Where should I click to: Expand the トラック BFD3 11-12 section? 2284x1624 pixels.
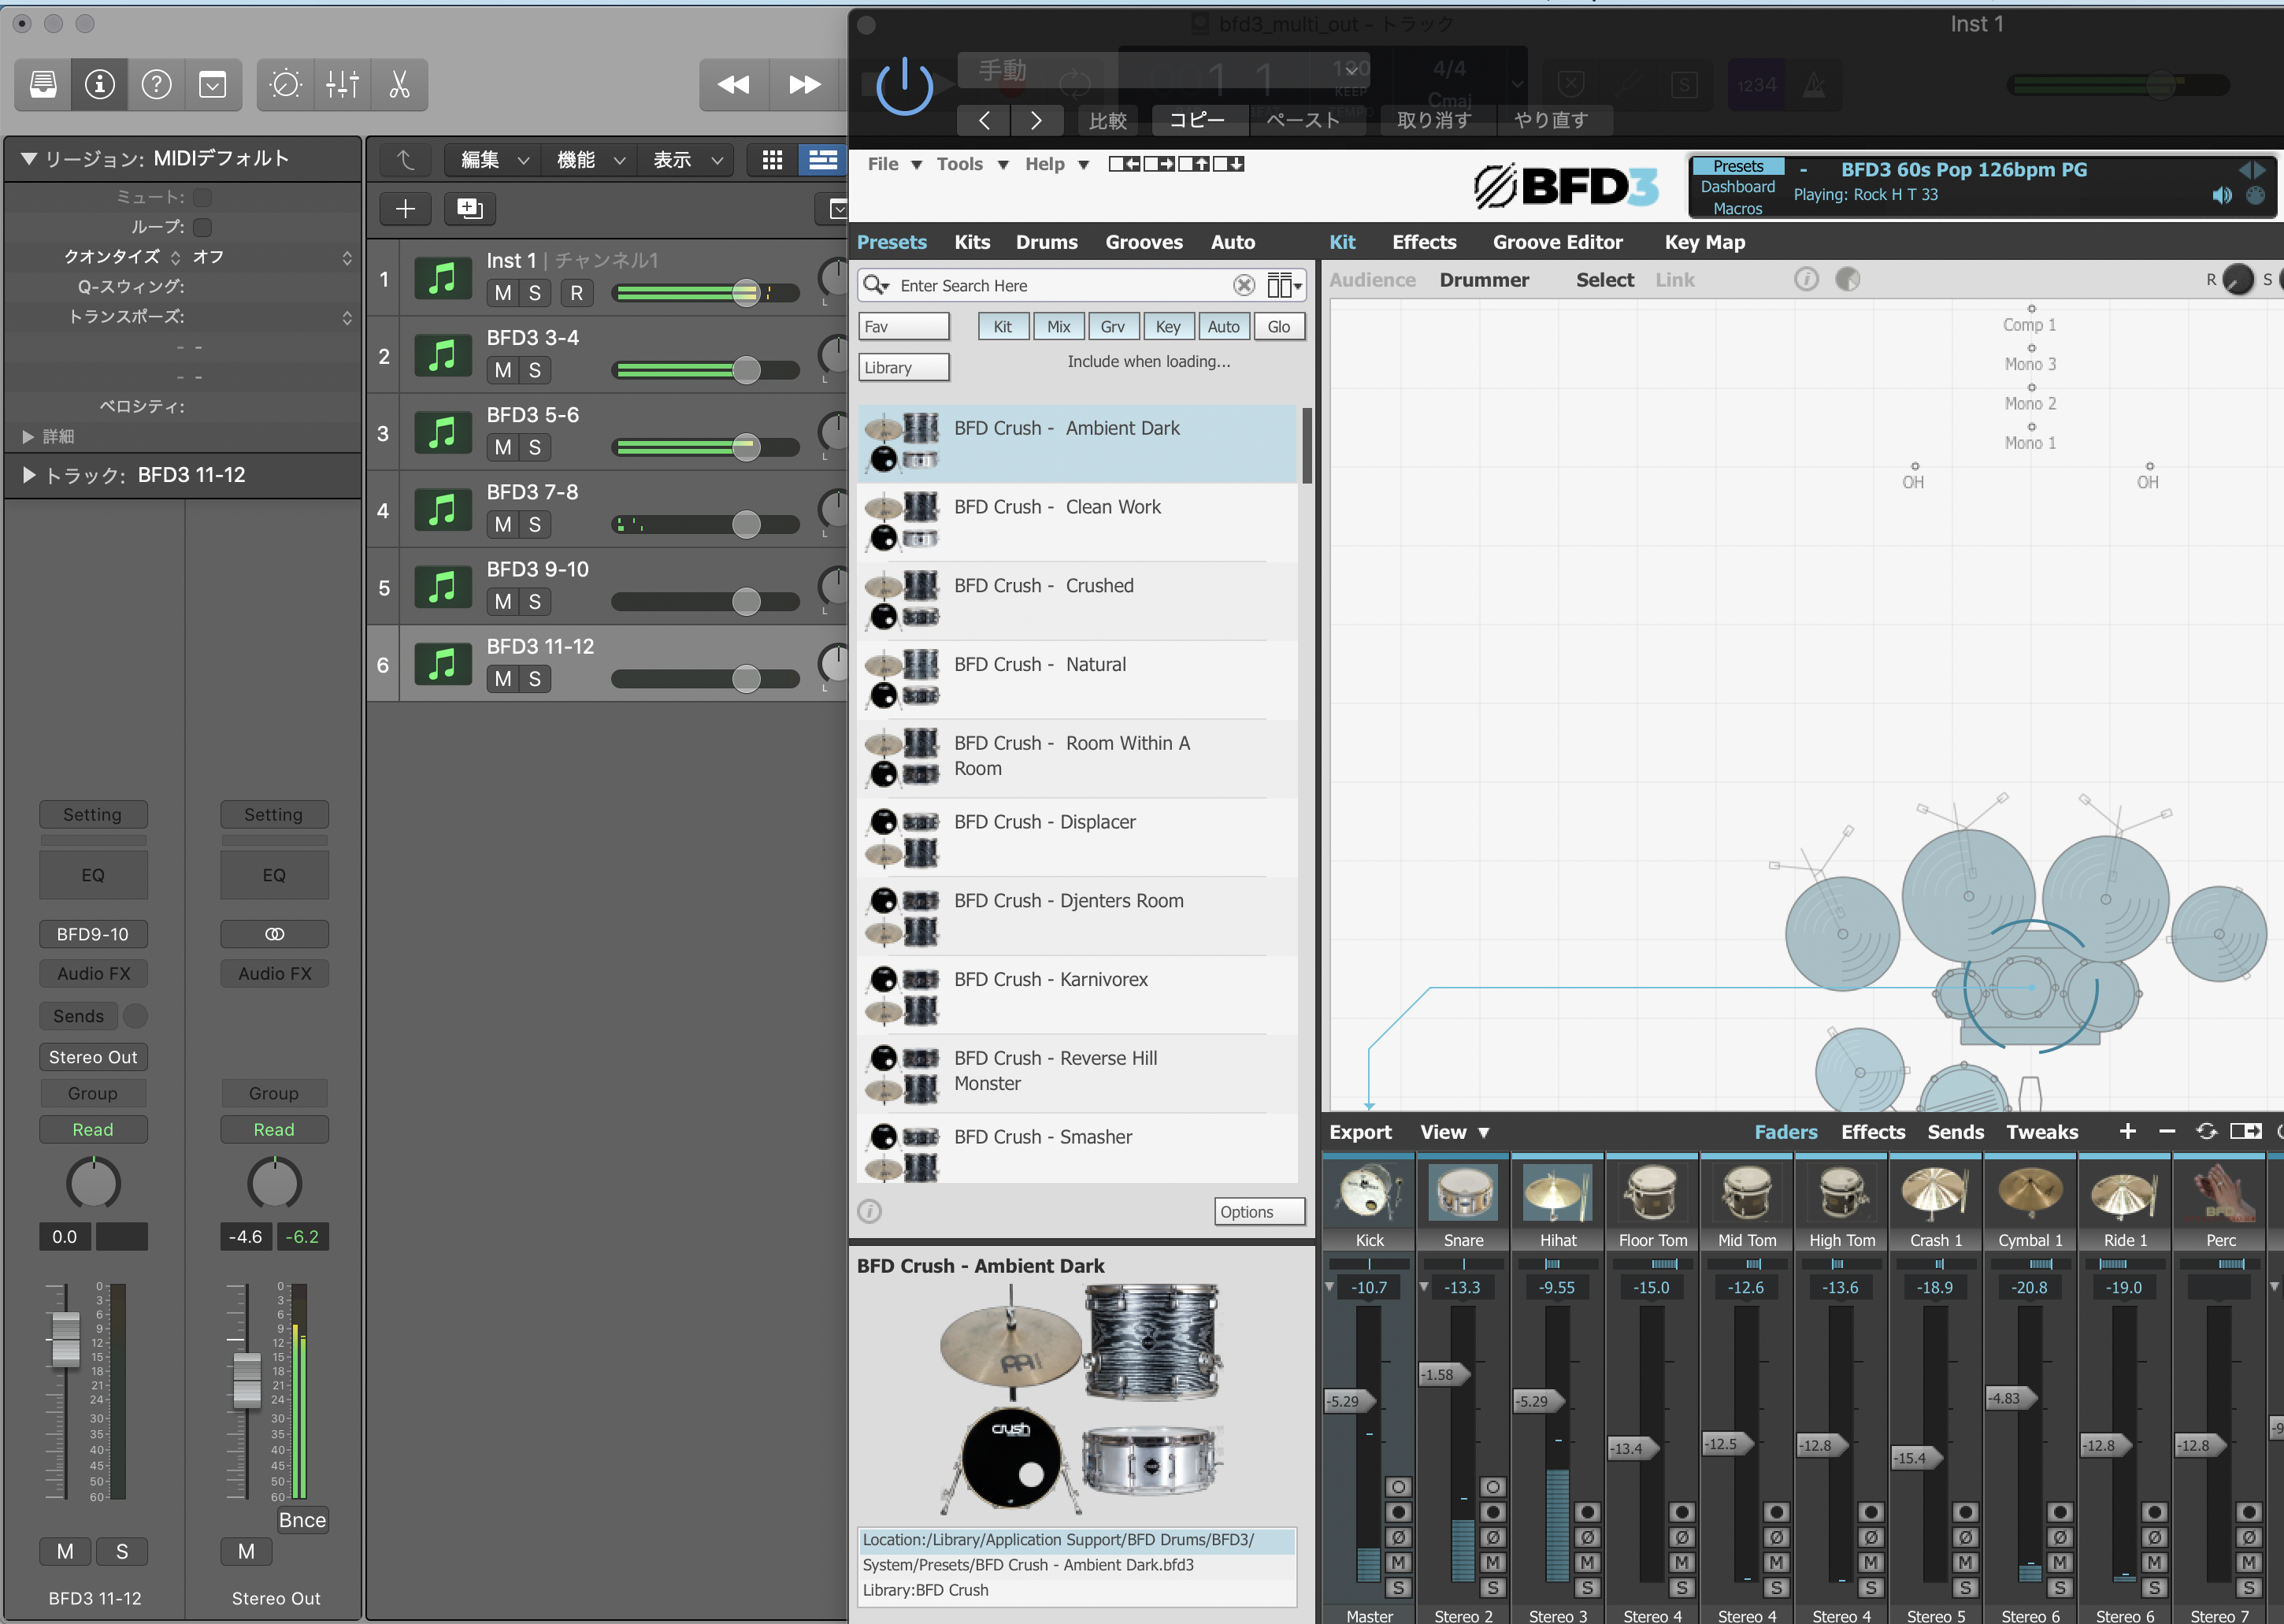[29, 475]
